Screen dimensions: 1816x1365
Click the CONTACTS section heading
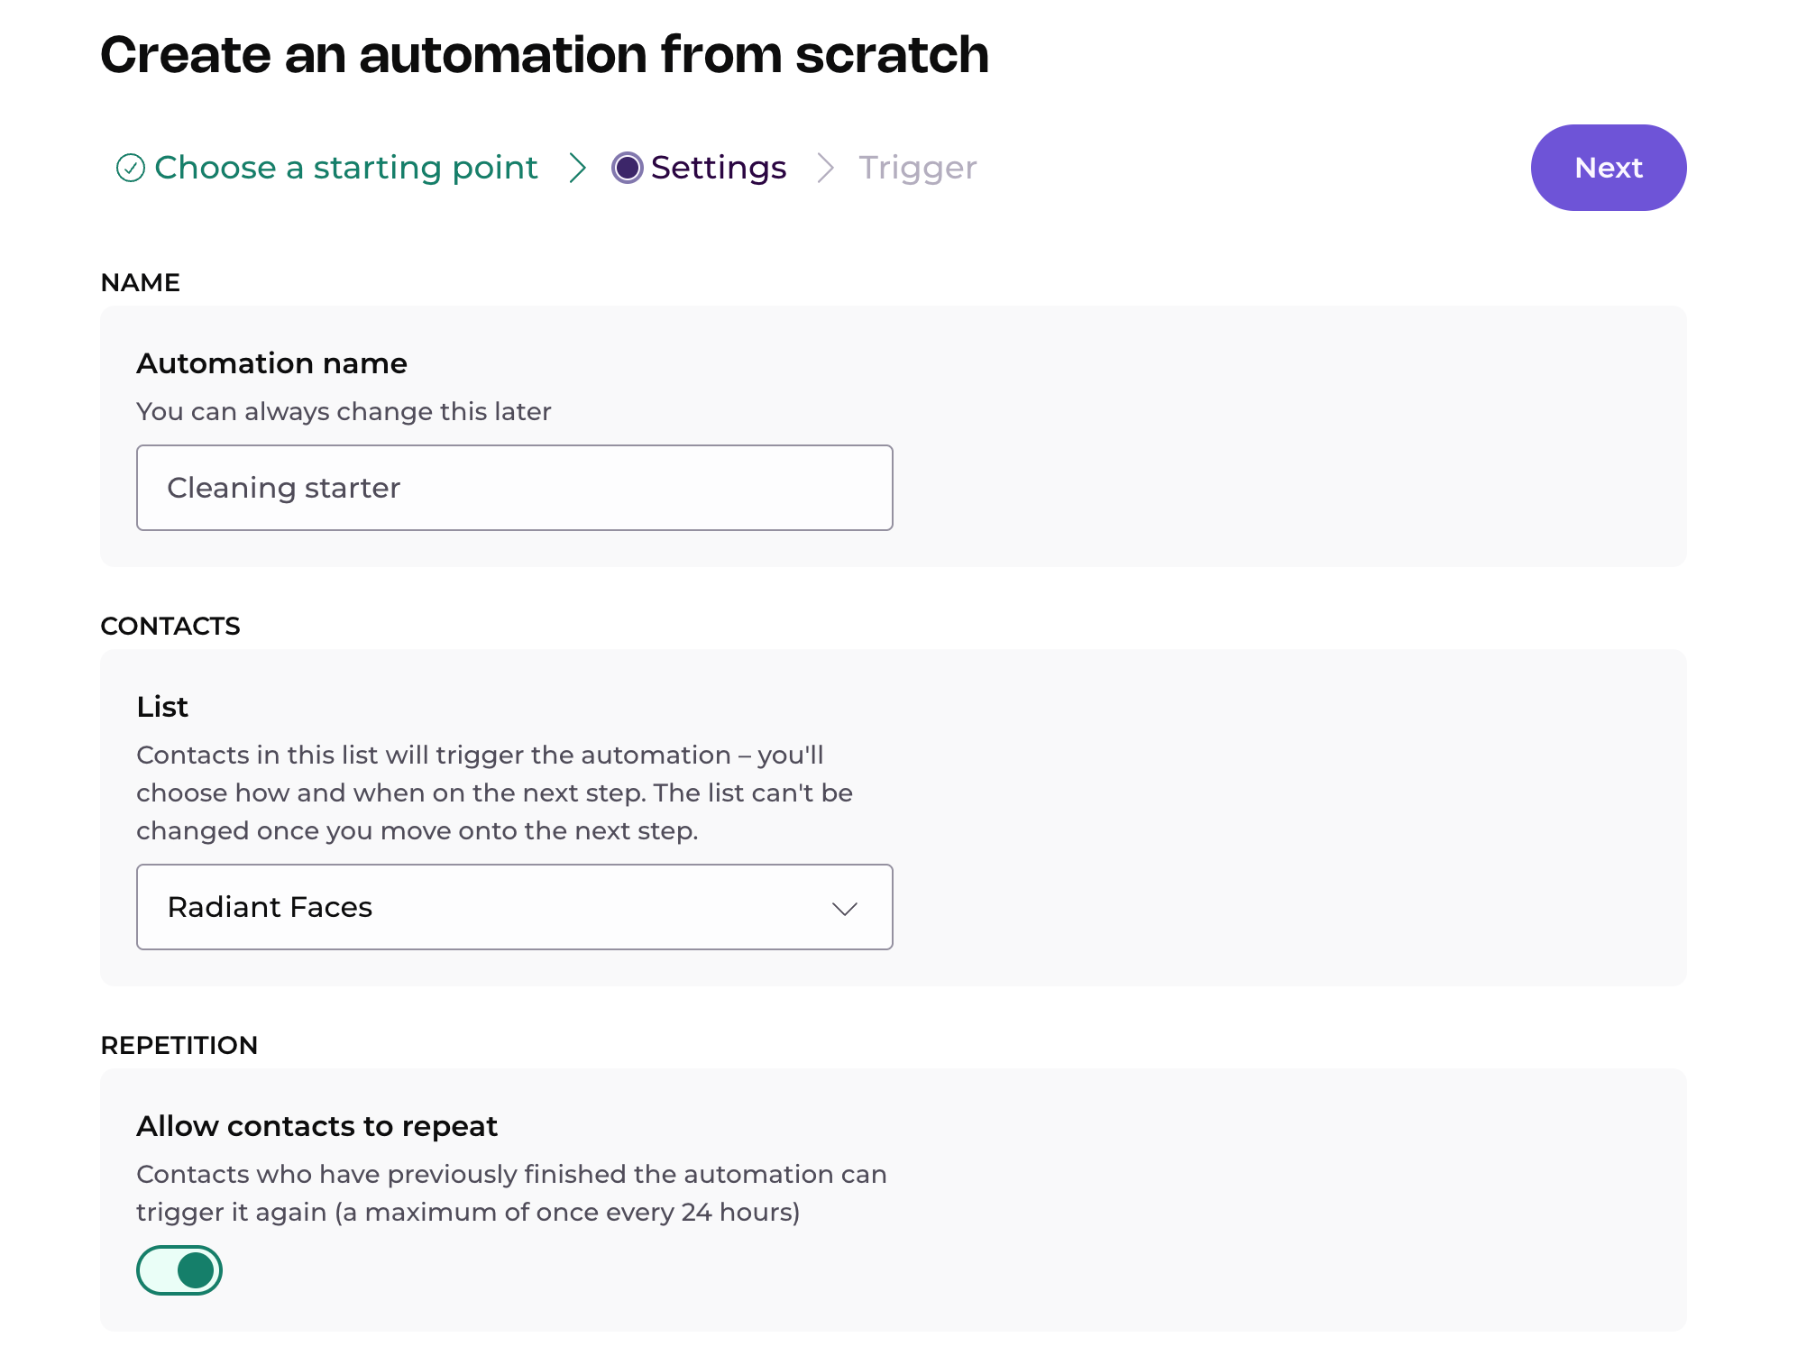click(170, 627)
